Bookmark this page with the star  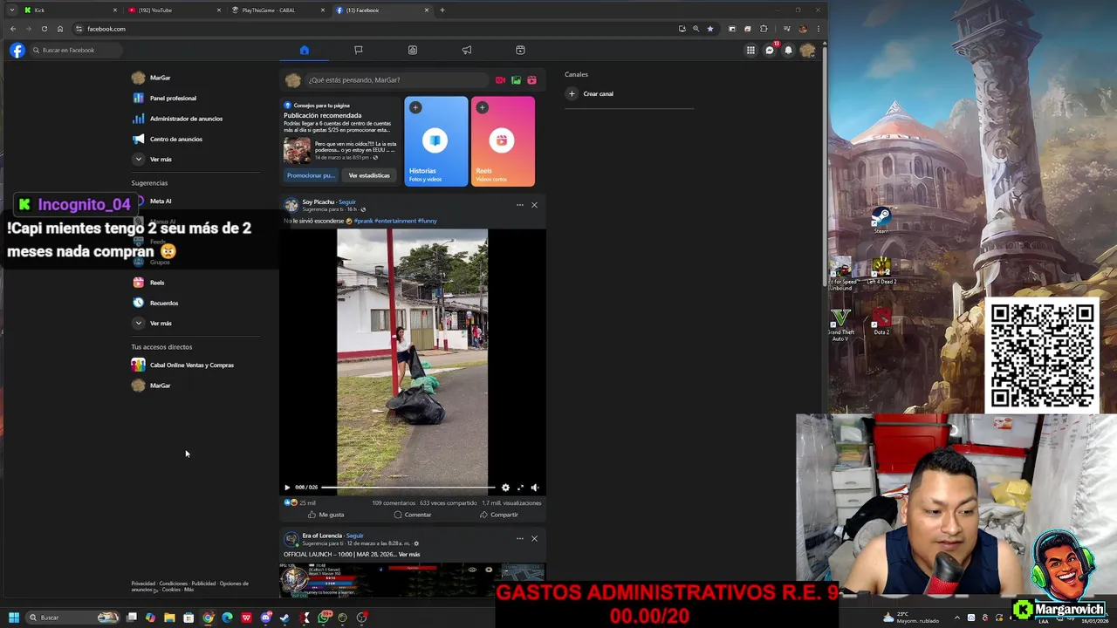[710, 29]
